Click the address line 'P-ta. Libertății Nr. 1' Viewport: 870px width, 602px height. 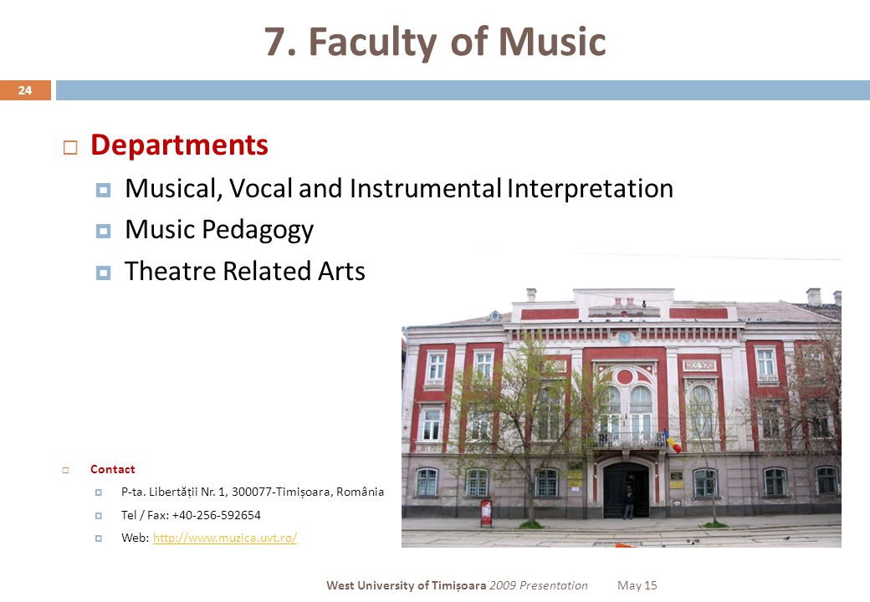point(253,492)
